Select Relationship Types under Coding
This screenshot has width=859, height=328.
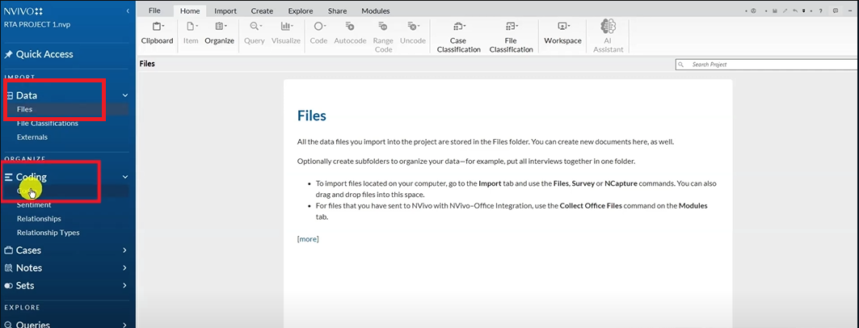tap(48, 233)
